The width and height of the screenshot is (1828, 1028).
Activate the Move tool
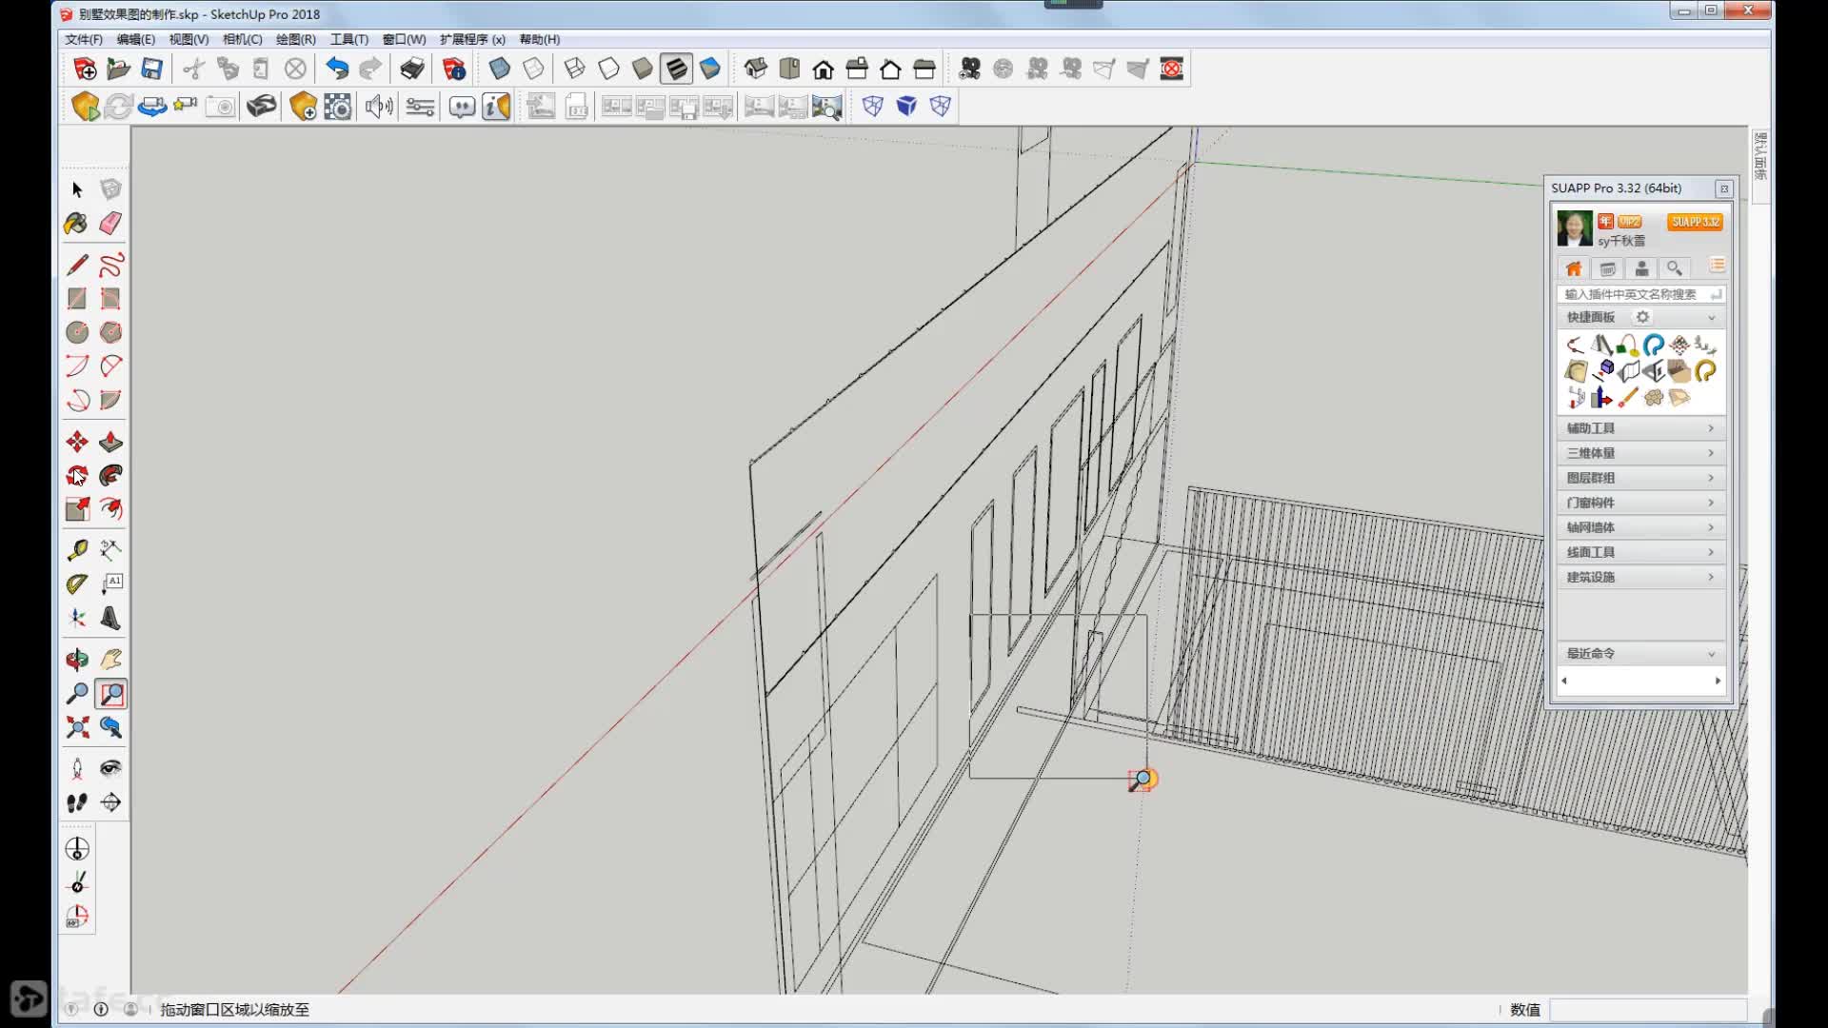[x=77, y=442]
